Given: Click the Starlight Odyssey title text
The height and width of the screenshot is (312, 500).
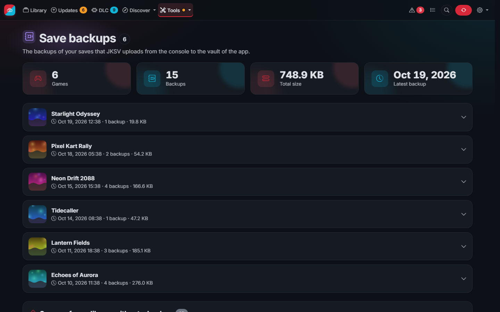Looking at the screenshot, I should click(x=76, y=114).
